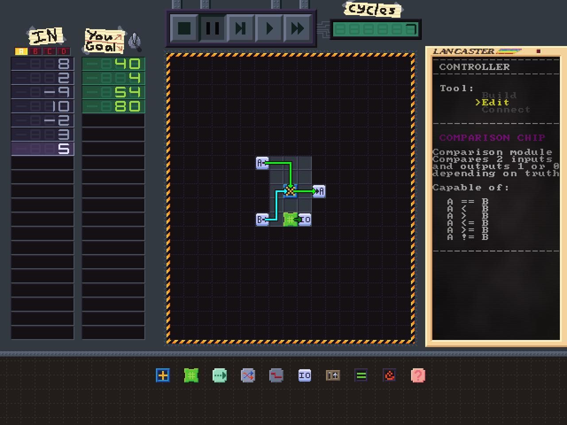
Task: Pick the brown up-arrow chip
Action: click(x=333, y=375)
